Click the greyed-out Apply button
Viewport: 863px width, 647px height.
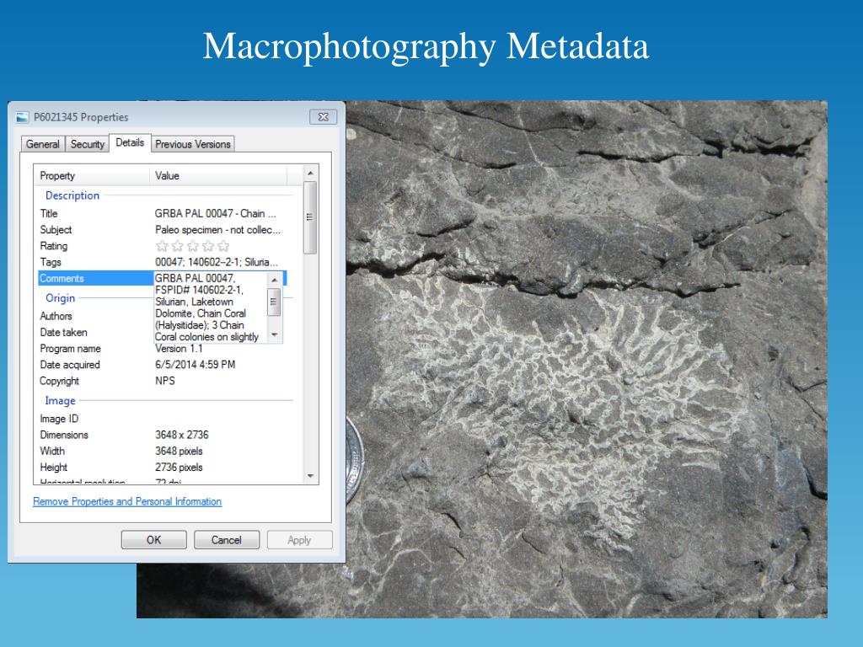299,540
